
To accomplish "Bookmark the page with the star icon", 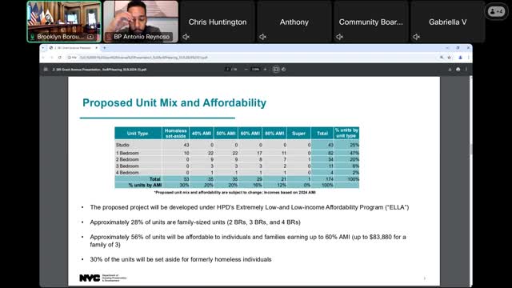I will (450, 58).
